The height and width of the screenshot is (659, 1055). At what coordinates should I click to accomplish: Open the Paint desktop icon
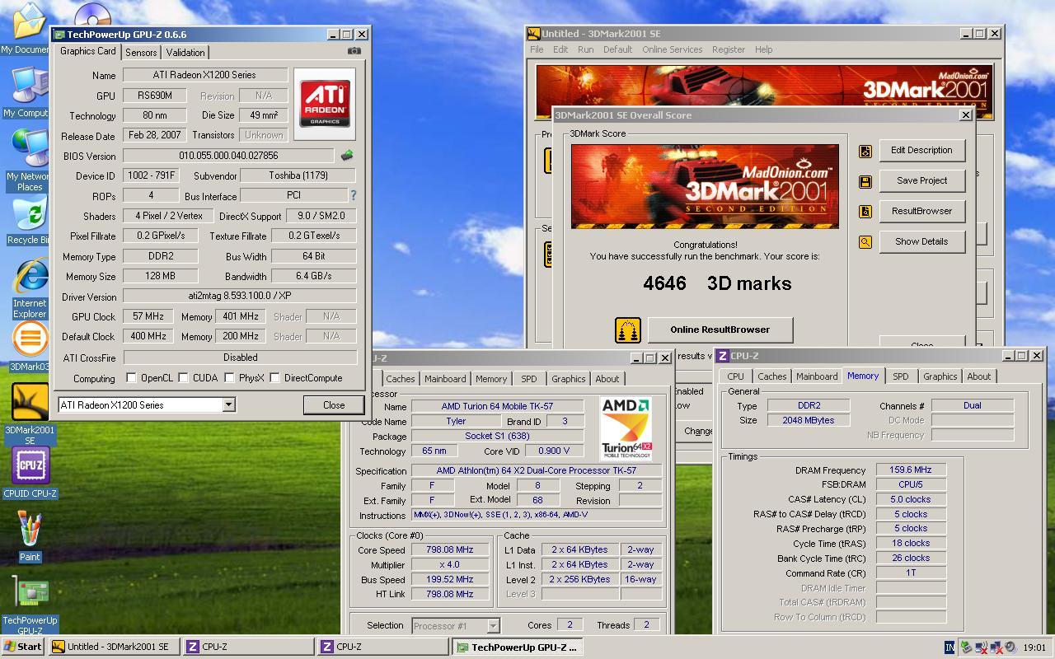(30, 535)
